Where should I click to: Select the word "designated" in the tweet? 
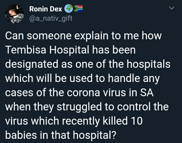(x=32, y=65)
